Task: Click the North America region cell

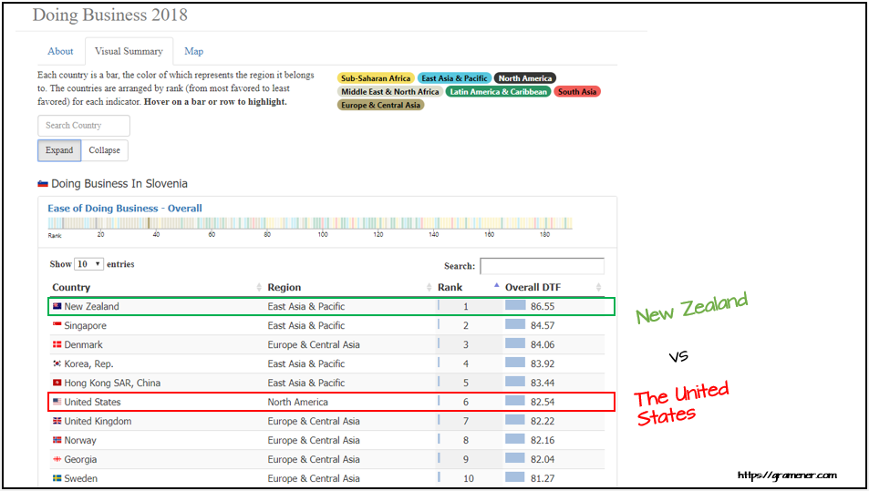Action: pyautogui.click(x=297, y=402)
